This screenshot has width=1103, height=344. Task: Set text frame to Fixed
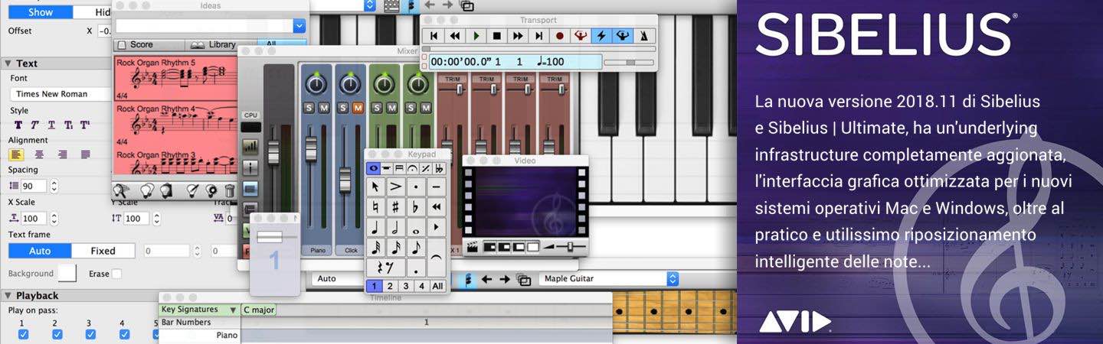(x=103, y=251)
